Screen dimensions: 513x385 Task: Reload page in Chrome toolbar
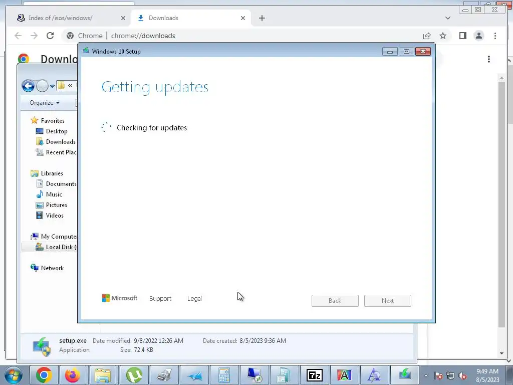(50, 36)
